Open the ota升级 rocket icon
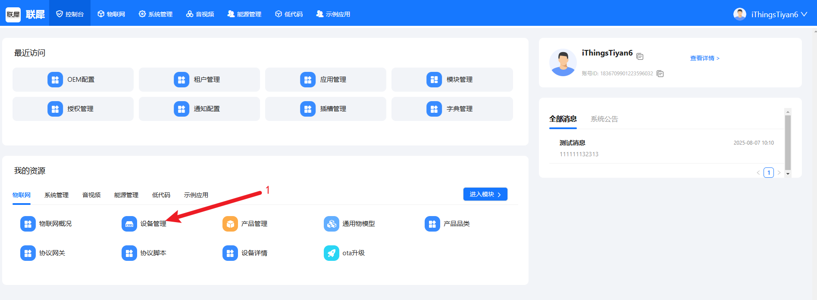 click(331, 253)
